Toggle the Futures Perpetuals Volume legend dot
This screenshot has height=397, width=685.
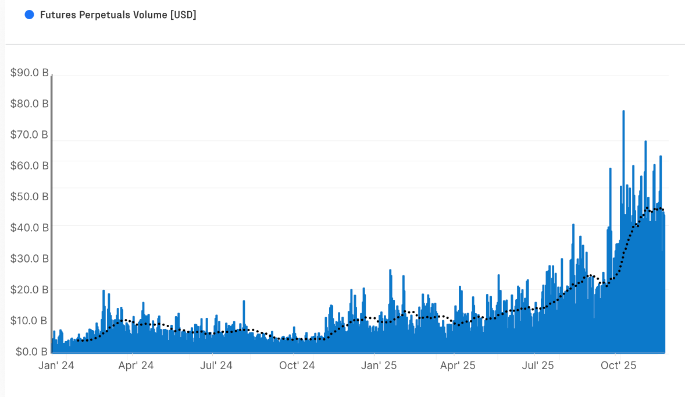coord(29,15)
